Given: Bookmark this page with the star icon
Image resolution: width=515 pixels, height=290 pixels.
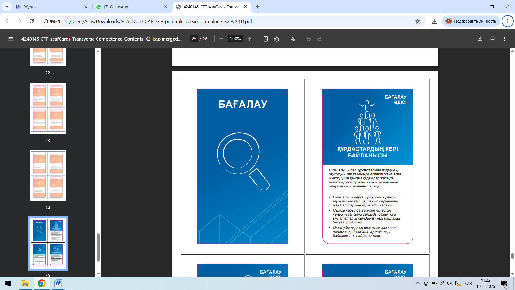Looking at the screenshot, I should tap(418, 21).
